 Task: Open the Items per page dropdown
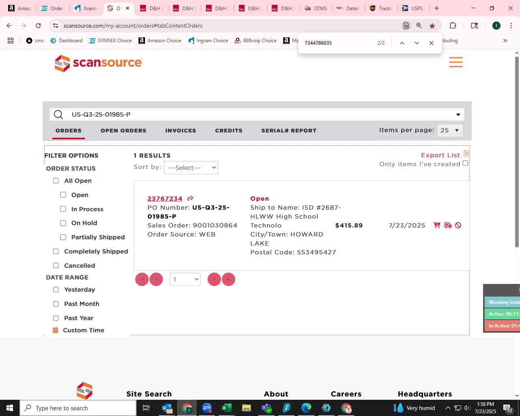coord(450,130)
